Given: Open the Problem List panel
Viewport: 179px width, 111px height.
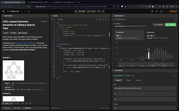Looking at the screenshot, I should point(13,11).
